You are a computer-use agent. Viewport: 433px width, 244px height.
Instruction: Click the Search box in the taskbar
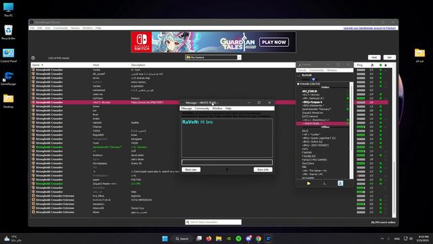(182, 239)
